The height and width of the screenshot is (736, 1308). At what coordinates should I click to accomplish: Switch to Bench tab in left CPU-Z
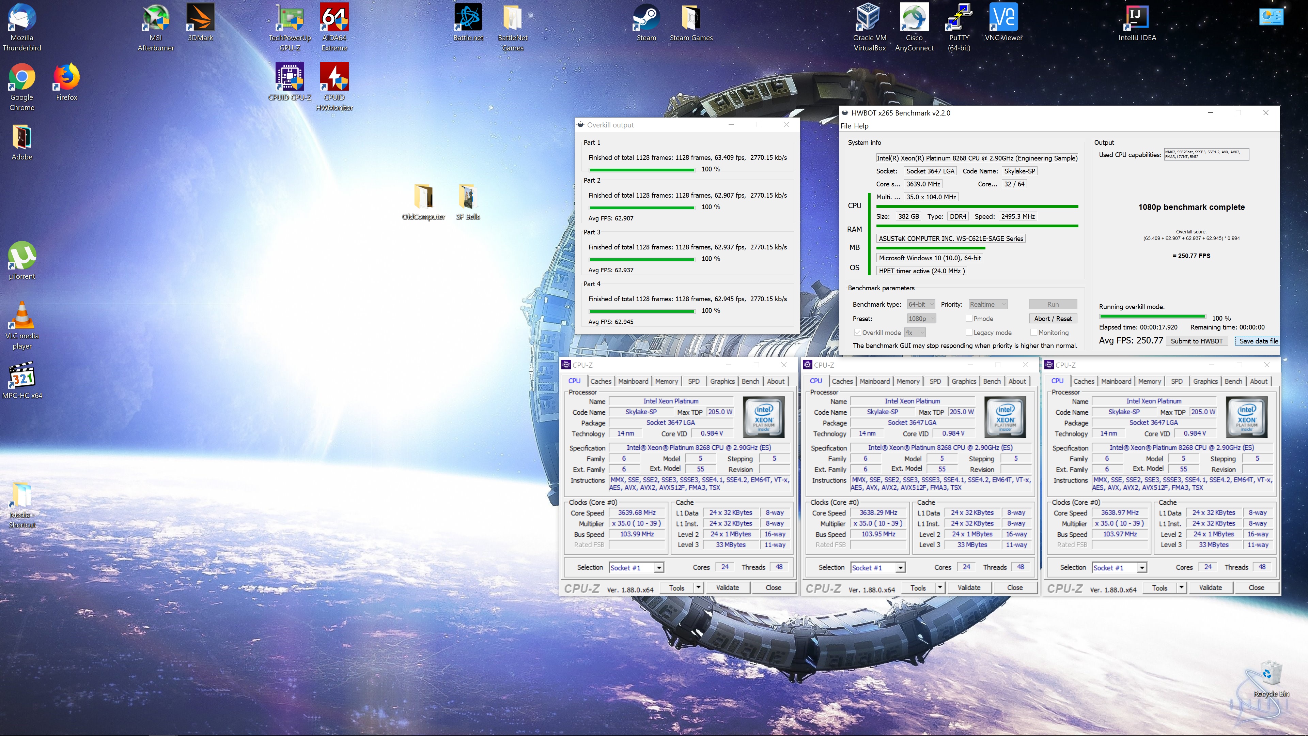click(x=750, y=381)
